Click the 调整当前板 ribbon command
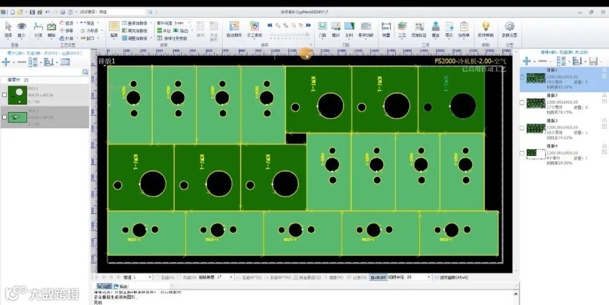The height and width of the screenshot is (305, 609). point(135,38)
